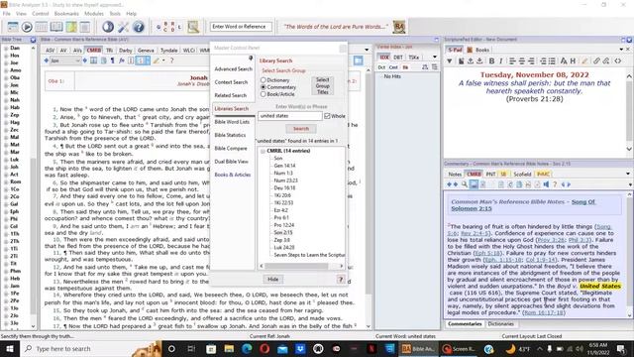This screenshot has height=357, width=634.
Task: Click the question mark icon in the Commentary toolbar
Action: coord(555,184)
